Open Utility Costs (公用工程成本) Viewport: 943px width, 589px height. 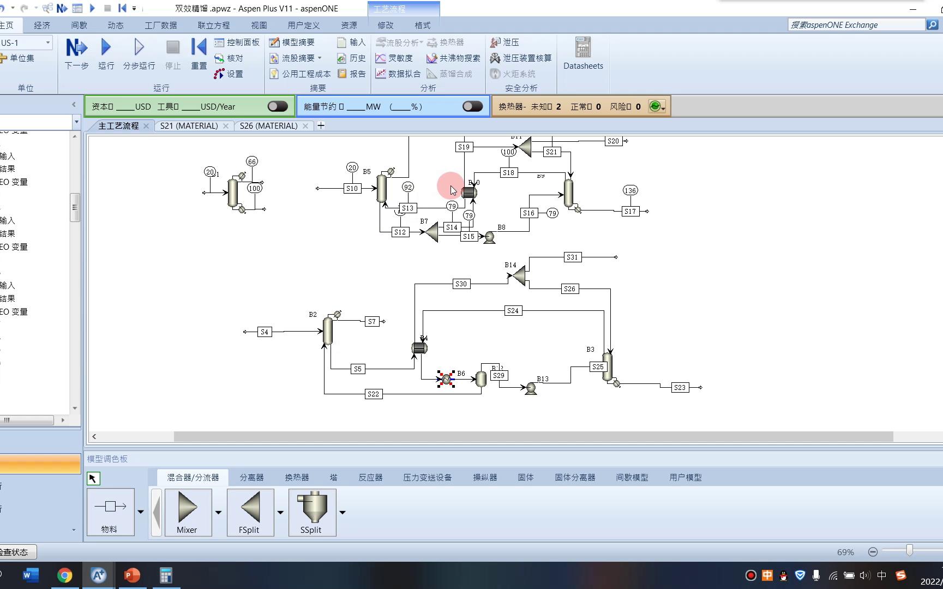(300, 74)
